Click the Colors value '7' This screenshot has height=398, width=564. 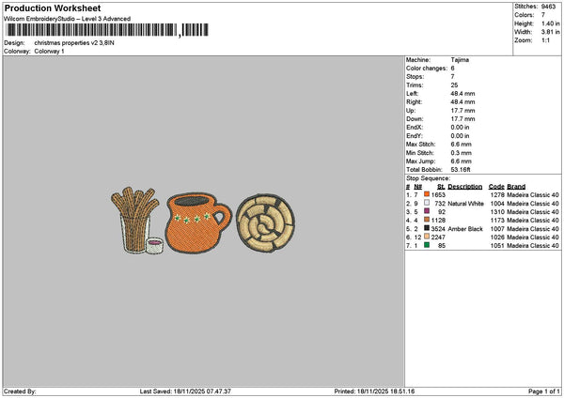pyautogui.click(x=543, y=15)
